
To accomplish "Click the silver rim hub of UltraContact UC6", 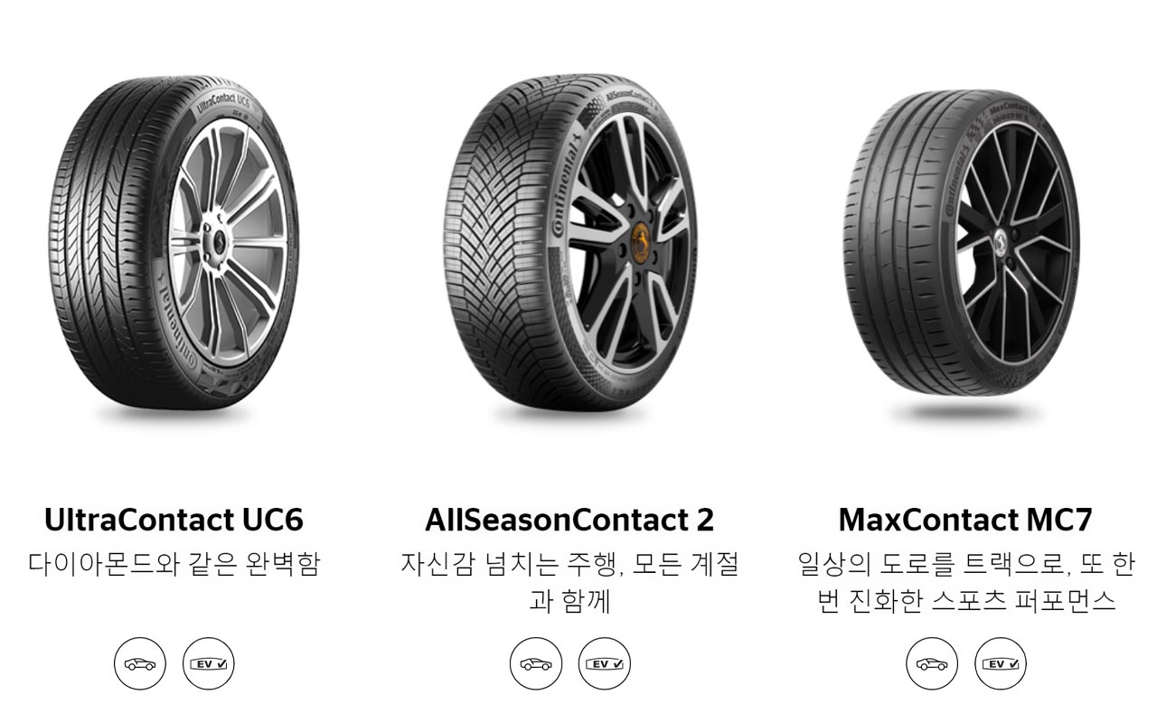I will (x=219, y=244).
